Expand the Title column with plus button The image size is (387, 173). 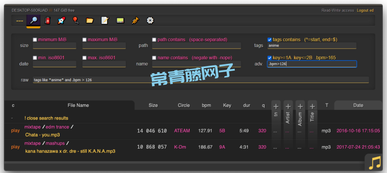312,106
